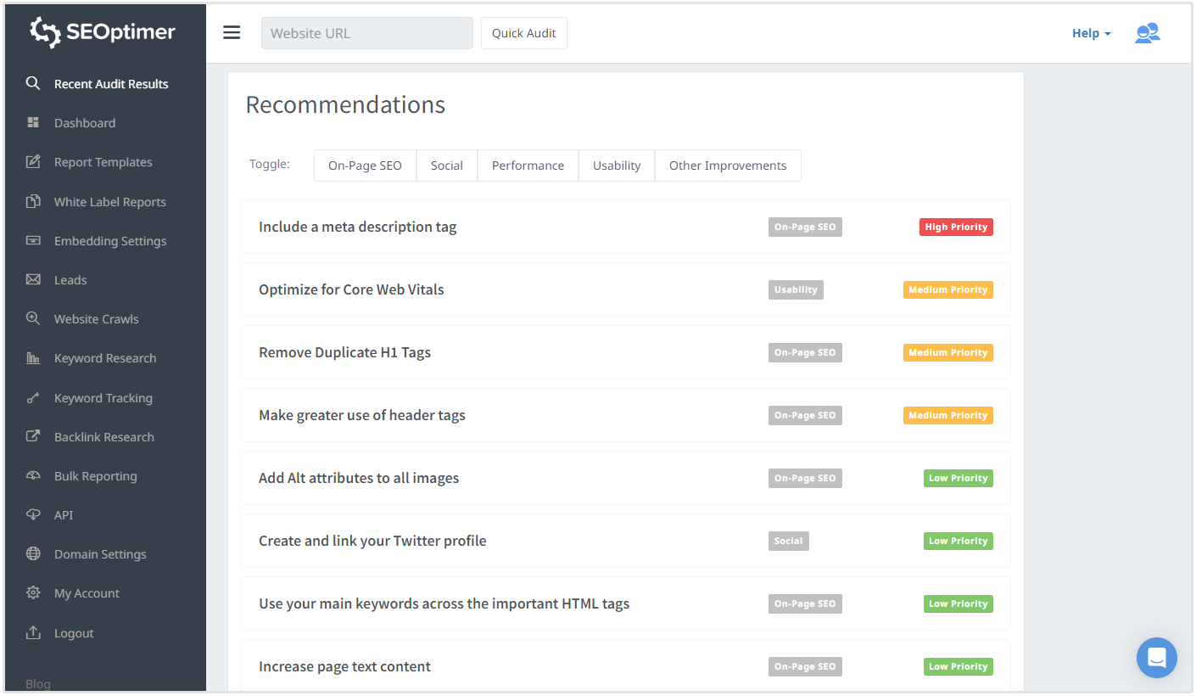Screen dimensions: 1196x696
Task: Toggle the On-Page SEO filter
Action: (x=365, y=166)
